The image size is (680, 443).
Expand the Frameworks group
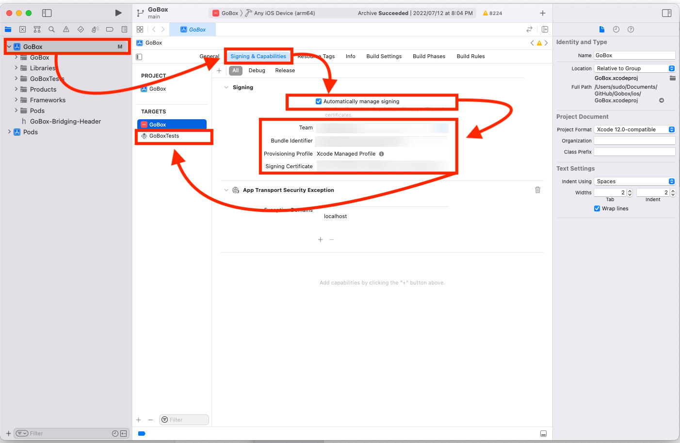click(x=16, y=100)
